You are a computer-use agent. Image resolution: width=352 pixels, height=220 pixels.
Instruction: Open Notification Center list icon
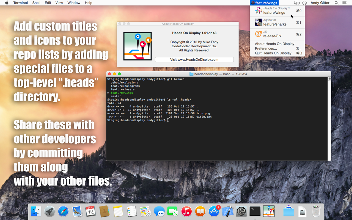point(344,3)
